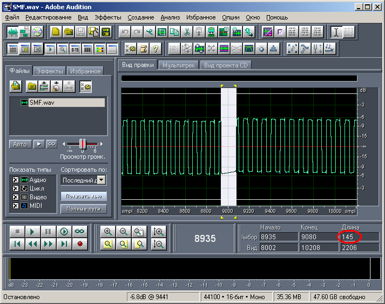The height and width of the screenshot is (304, 385).
Task: Toggle the Авто play button
Action: coord(21,144)
